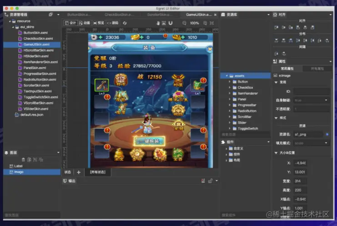This screenshot has width=337, height=226.
Task: Click second distribute icon under 分布
Action: point(283,40)
